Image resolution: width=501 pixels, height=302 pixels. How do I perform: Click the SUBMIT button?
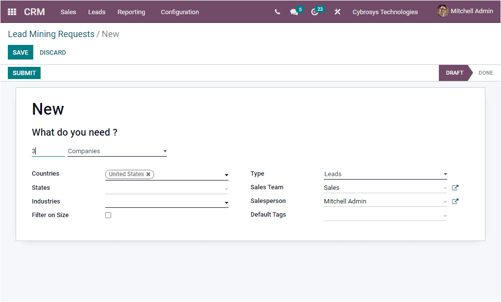23,73
